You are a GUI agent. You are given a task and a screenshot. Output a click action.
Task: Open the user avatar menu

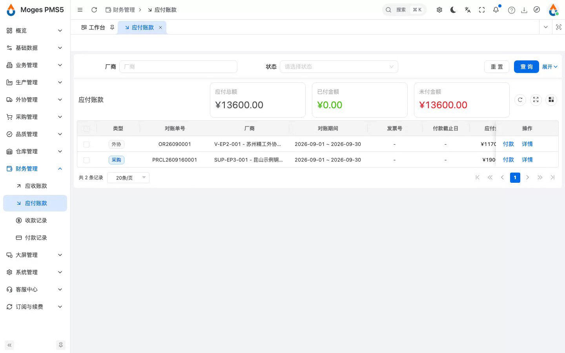tap(553, 10)
